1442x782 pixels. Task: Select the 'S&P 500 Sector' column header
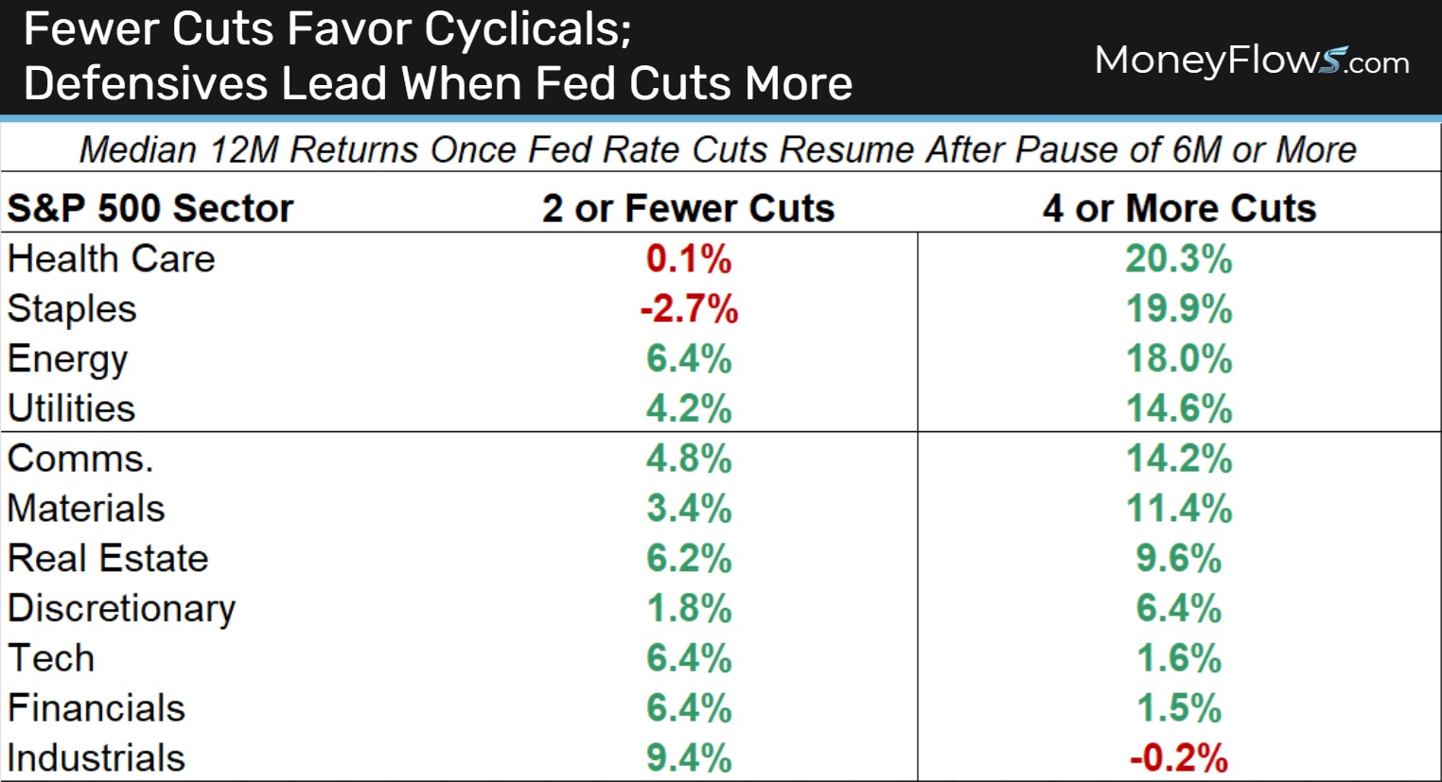click(x=150, y=208)
